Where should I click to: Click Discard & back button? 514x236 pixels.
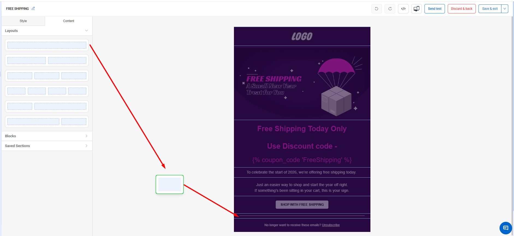coord(461,9)
